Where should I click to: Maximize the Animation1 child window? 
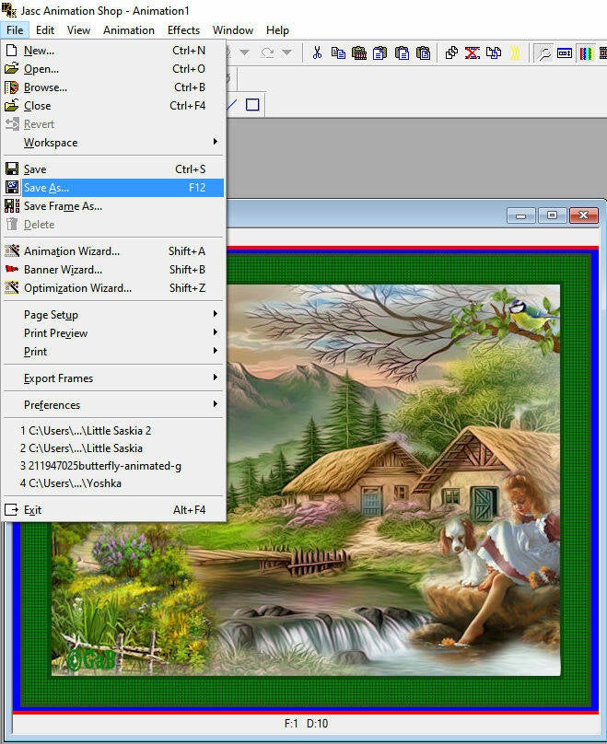[552, 215]
